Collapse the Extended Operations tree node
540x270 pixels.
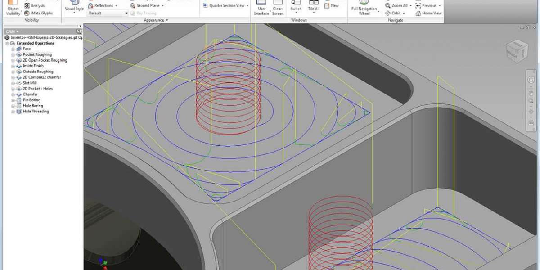pos(7,43)
